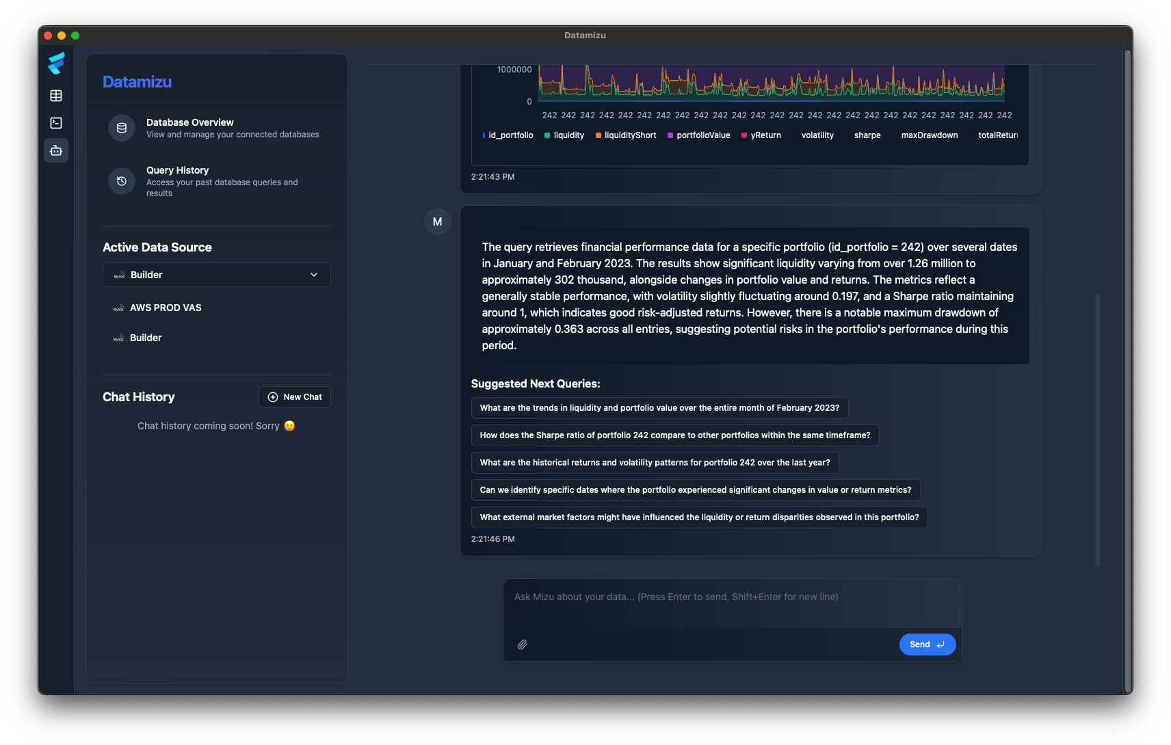Toggle liquidity legend series

pos(564,135)
